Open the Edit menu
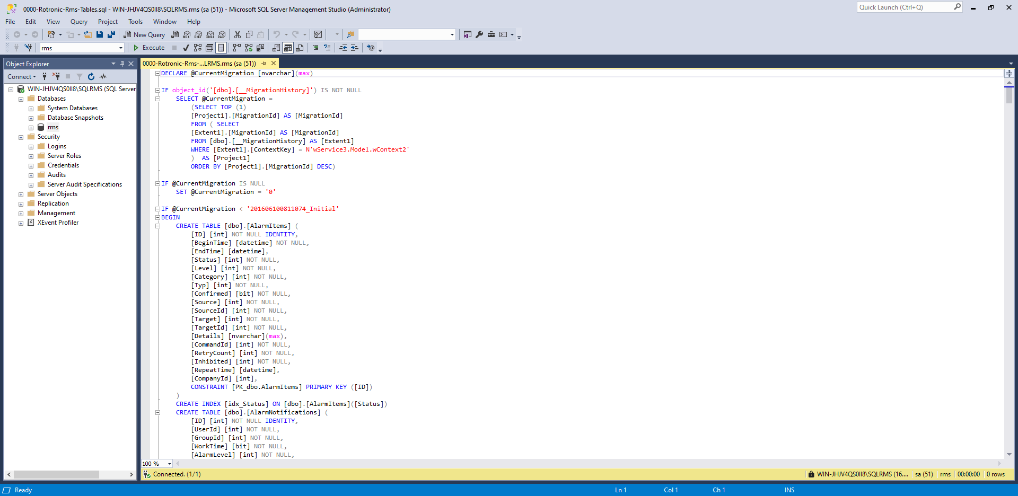The height and width of the screenshot is (496, 1018). coord(31,22)
